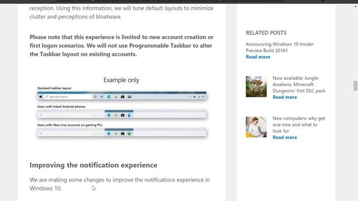The width and height of the screenshot is (358, 201).
Task: Click the Xbox icon in gaming PCs taskbar example
Action: click(129, 133)
